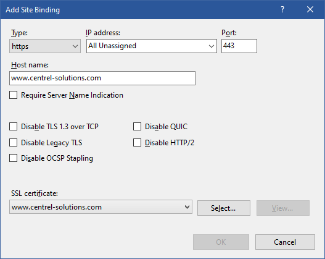Cancel the site binding dialog
Viewport: 325px width, 259px height.
285,242
